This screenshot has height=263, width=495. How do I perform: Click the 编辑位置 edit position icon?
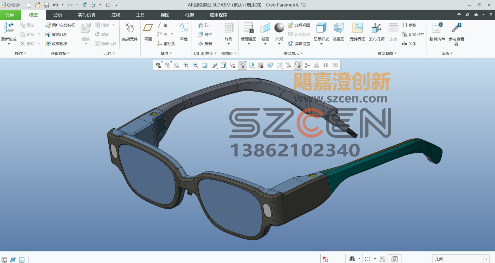[299, 44]
